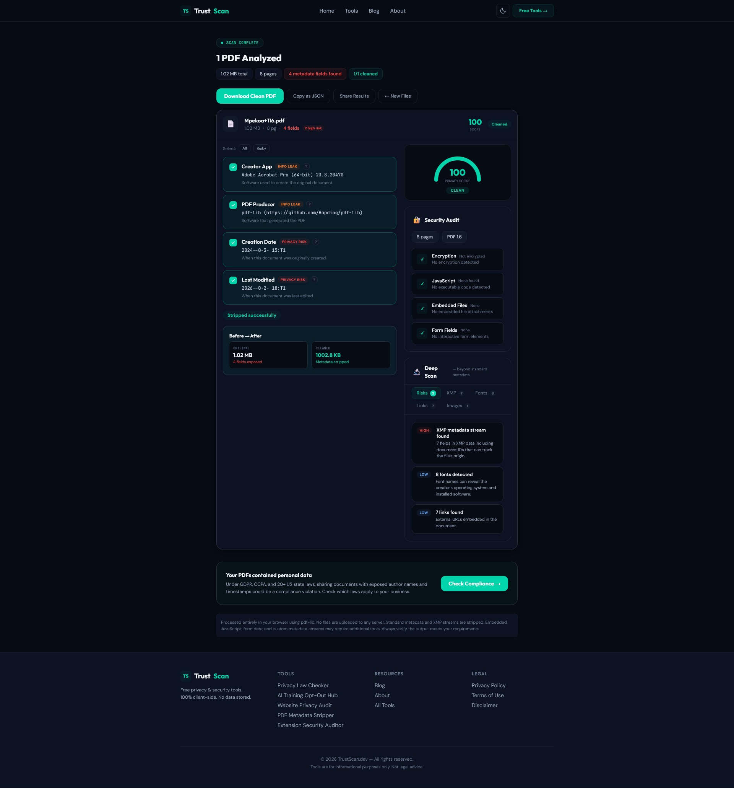The image size is (734, 789).
Task: Toggle the dark mode moon icon in header
Action: click(503, 11)
